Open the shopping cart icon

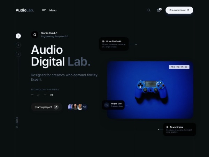tap(159, 10)
